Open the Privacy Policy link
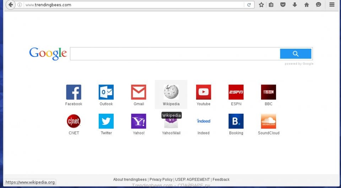Viewport: 341px width, 188px height. click(x=161, y=179)
